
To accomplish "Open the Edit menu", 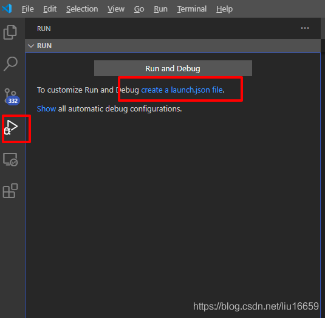I will (x=50, y=9).
